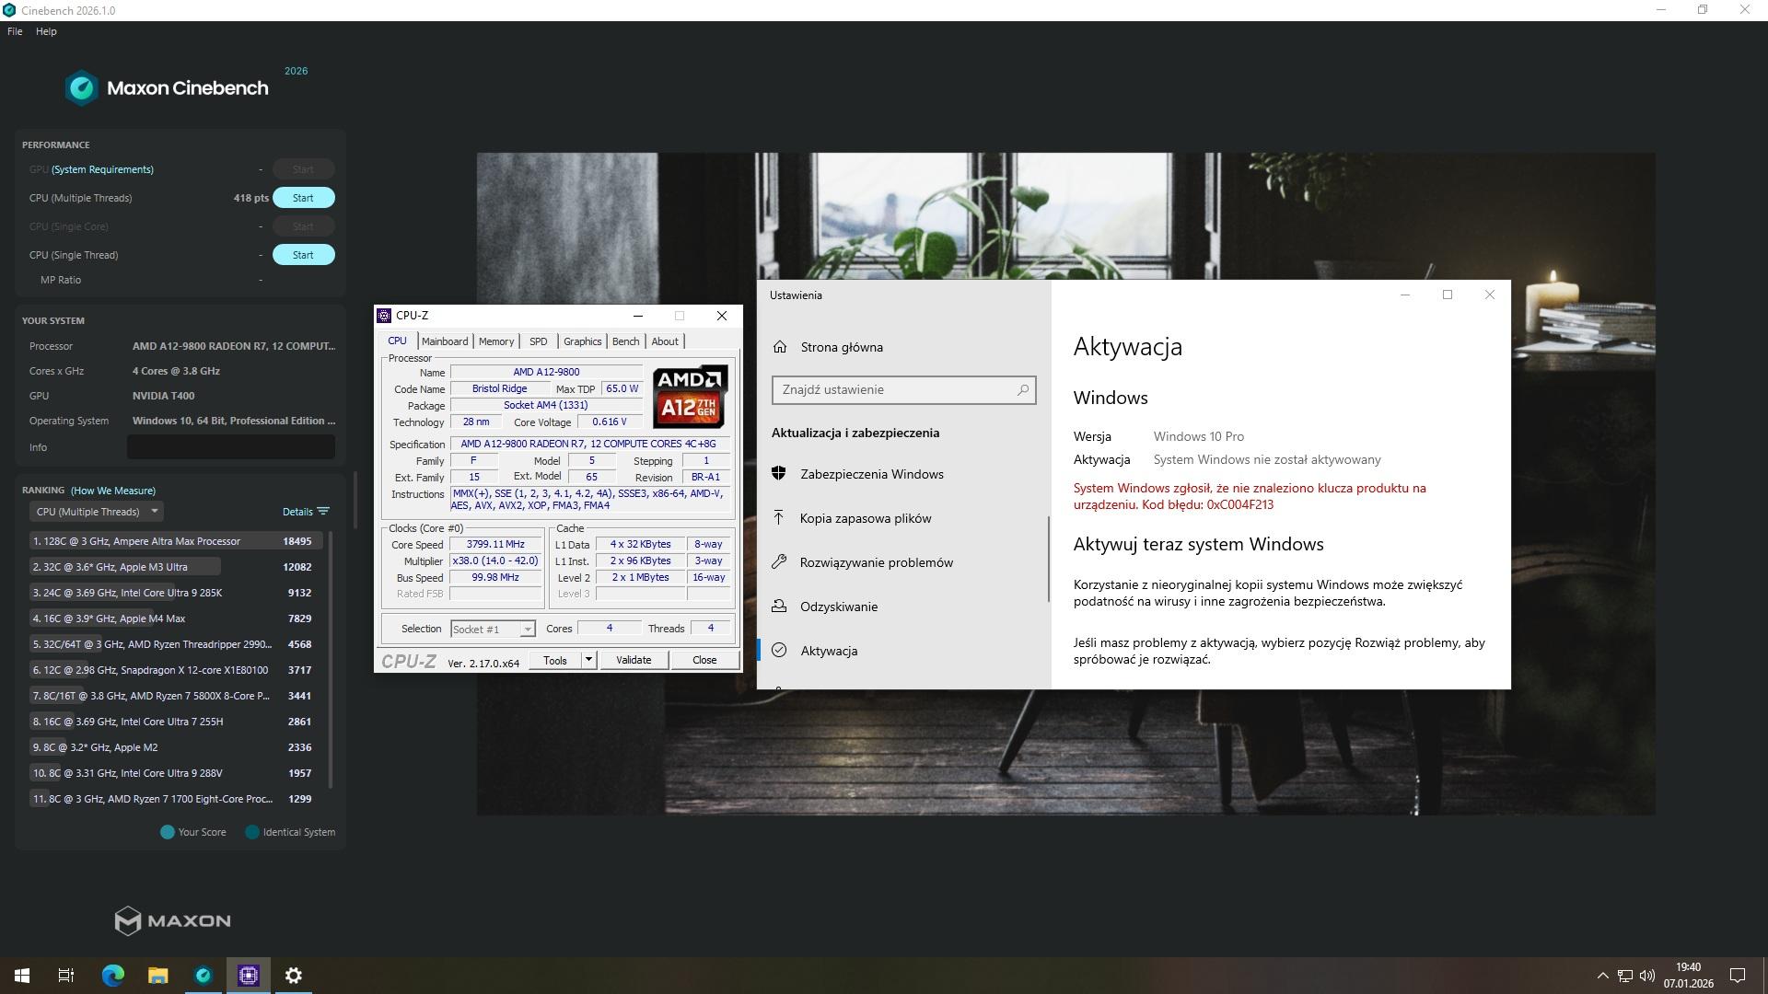Open the Help menu in Cinebench
1768x994 pixels.
tap(46, 31)
